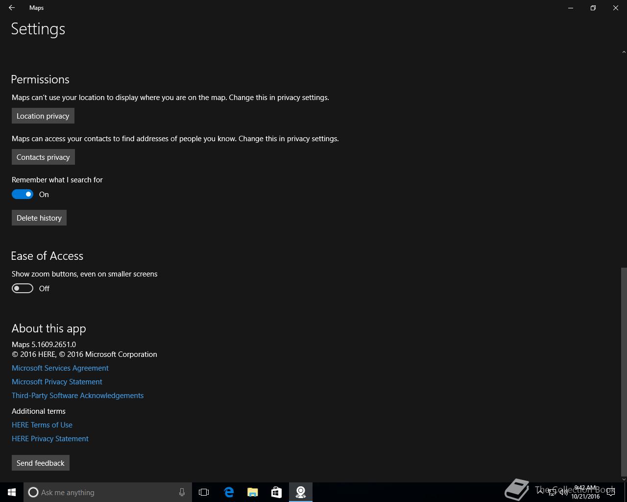
Task: Go back with the back arrow
Action: click(x=12, y=8)
